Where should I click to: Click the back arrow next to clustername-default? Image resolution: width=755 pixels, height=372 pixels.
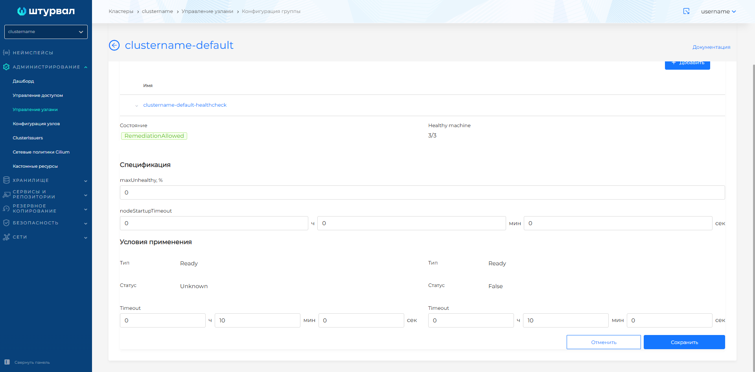(114, 45)
